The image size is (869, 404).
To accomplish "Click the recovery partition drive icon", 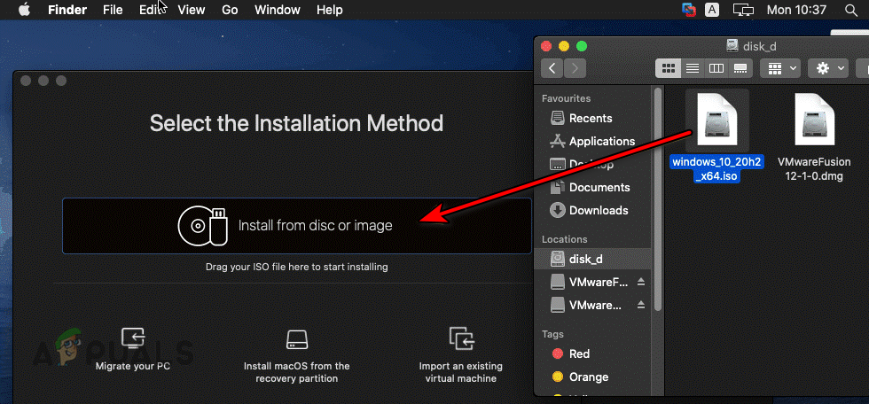I will [296, 338].
